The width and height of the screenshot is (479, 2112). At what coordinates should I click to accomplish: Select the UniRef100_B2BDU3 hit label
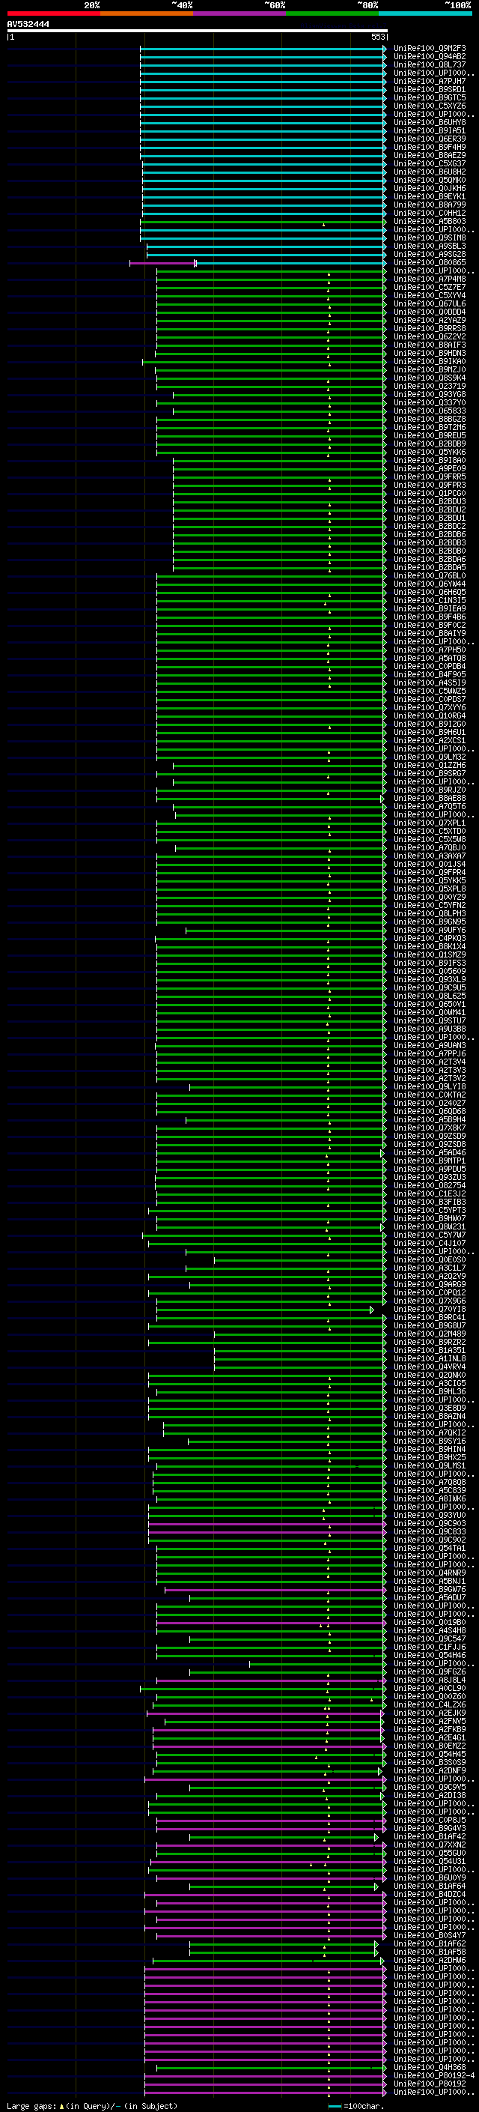[430, 501]
